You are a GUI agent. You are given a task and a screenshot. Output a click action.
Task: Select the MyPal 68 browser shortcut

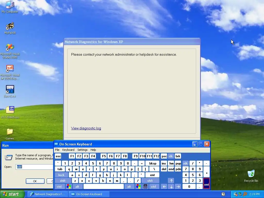pyautogui.click(x=10, y=28)
